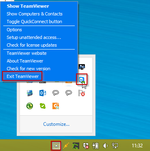Click the monitor icon above TeamViewer icon
The height and width of the screenshot is (151, 150).
point(82,67)
